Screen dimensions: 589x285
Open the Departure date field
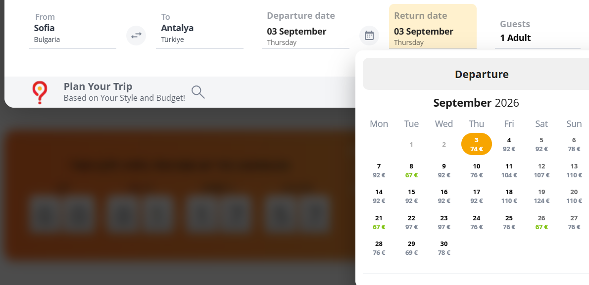tap(305, 33)
